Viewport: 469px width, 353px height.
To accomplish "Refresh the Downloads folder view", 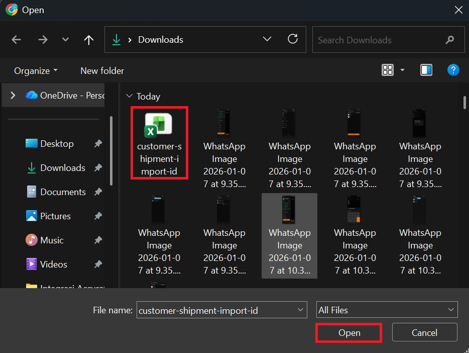I will point(293,39).
